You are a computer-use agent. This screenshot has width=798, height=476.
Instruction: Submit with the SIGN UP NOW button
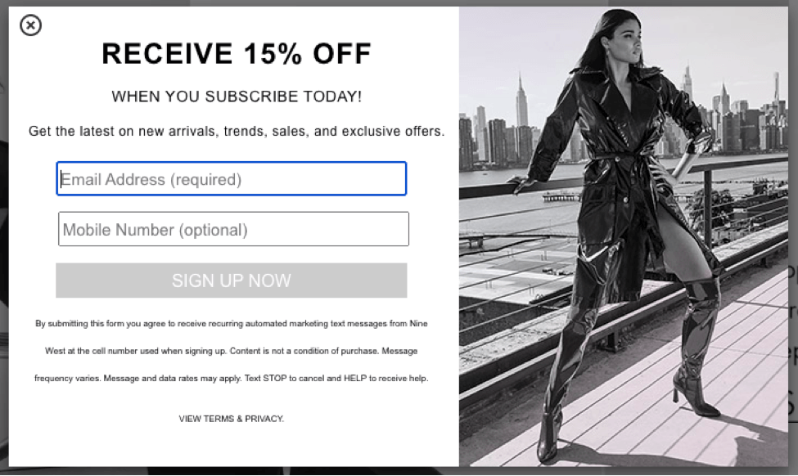pyautogui.click(x=232, y=281)
